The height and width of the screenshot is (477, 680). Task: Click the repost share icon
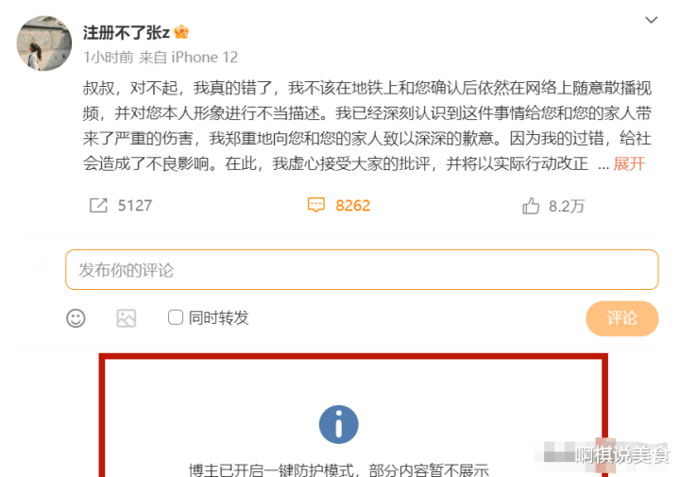click(98, 206)
